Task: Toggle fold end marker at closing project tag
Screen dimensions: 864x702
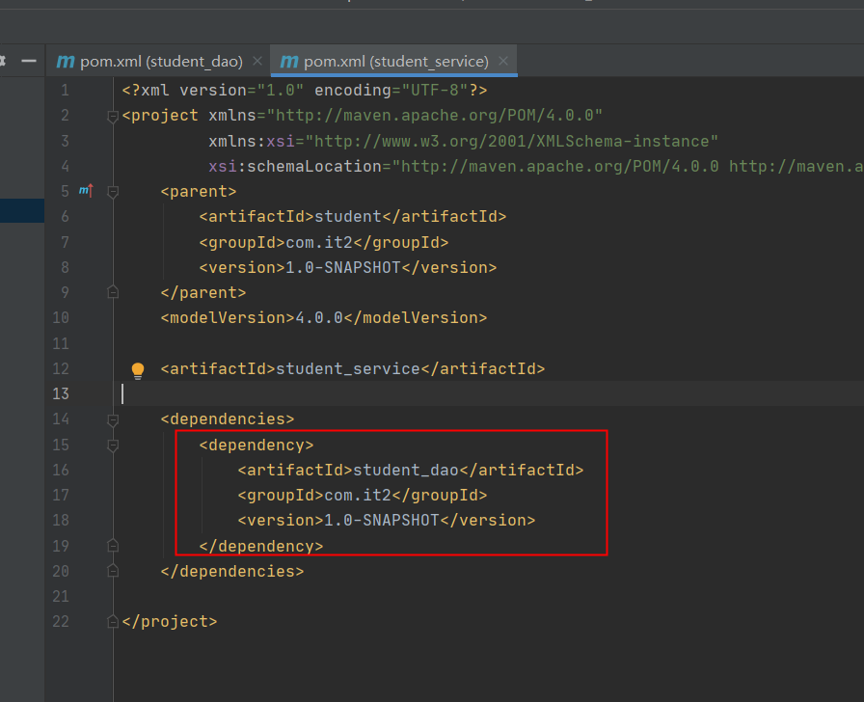Action: point(113,622)
